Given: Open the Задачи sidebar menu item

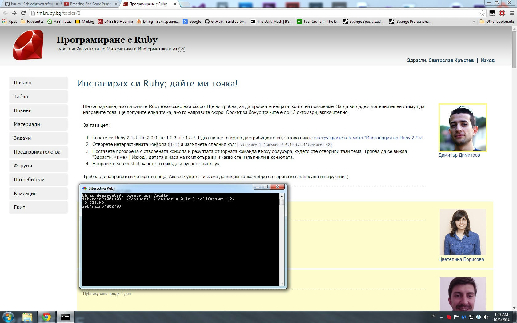Looking at the screenshot, I should tap(38, 138).
